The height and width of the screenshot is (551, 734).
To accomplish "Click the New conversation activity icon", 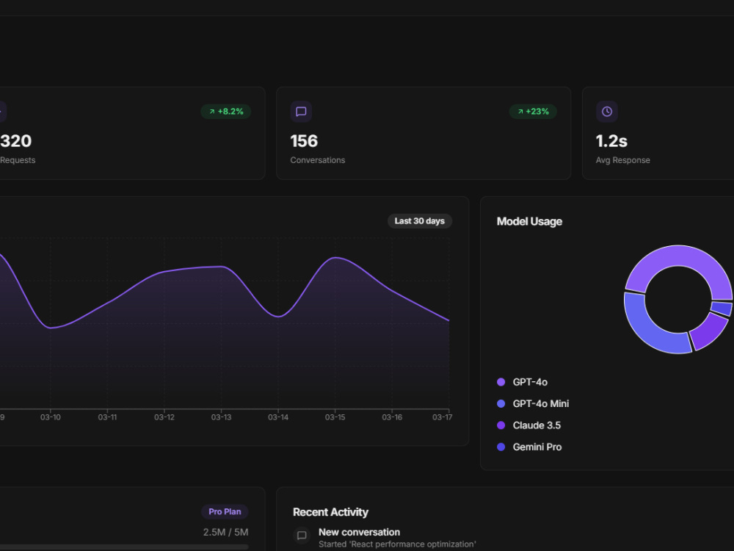I will pos(302,535).
